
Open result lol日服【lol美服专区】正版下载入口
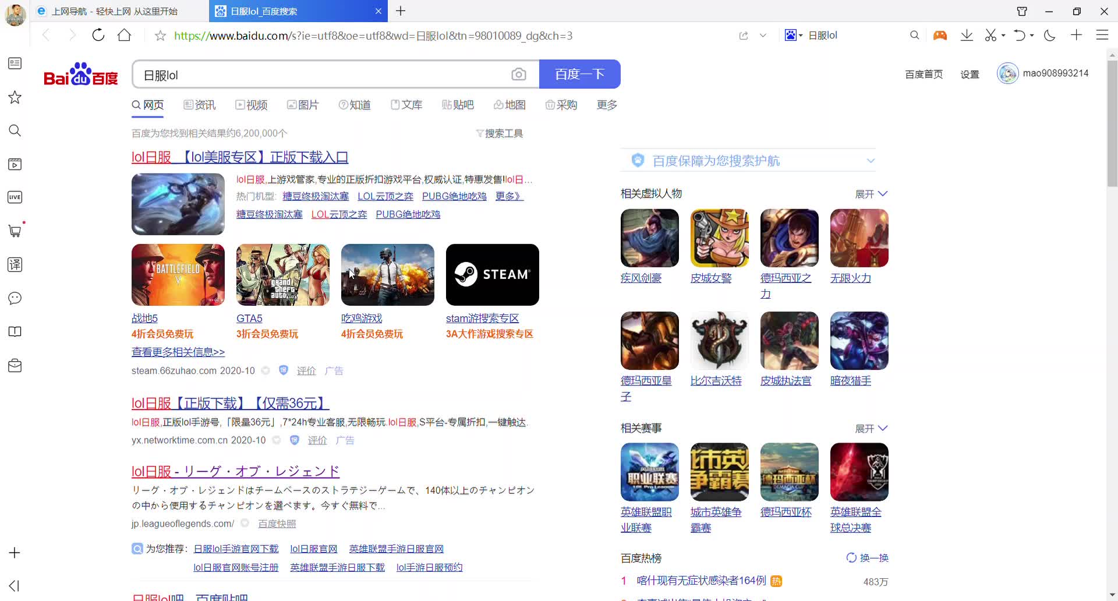coord(240,157)
